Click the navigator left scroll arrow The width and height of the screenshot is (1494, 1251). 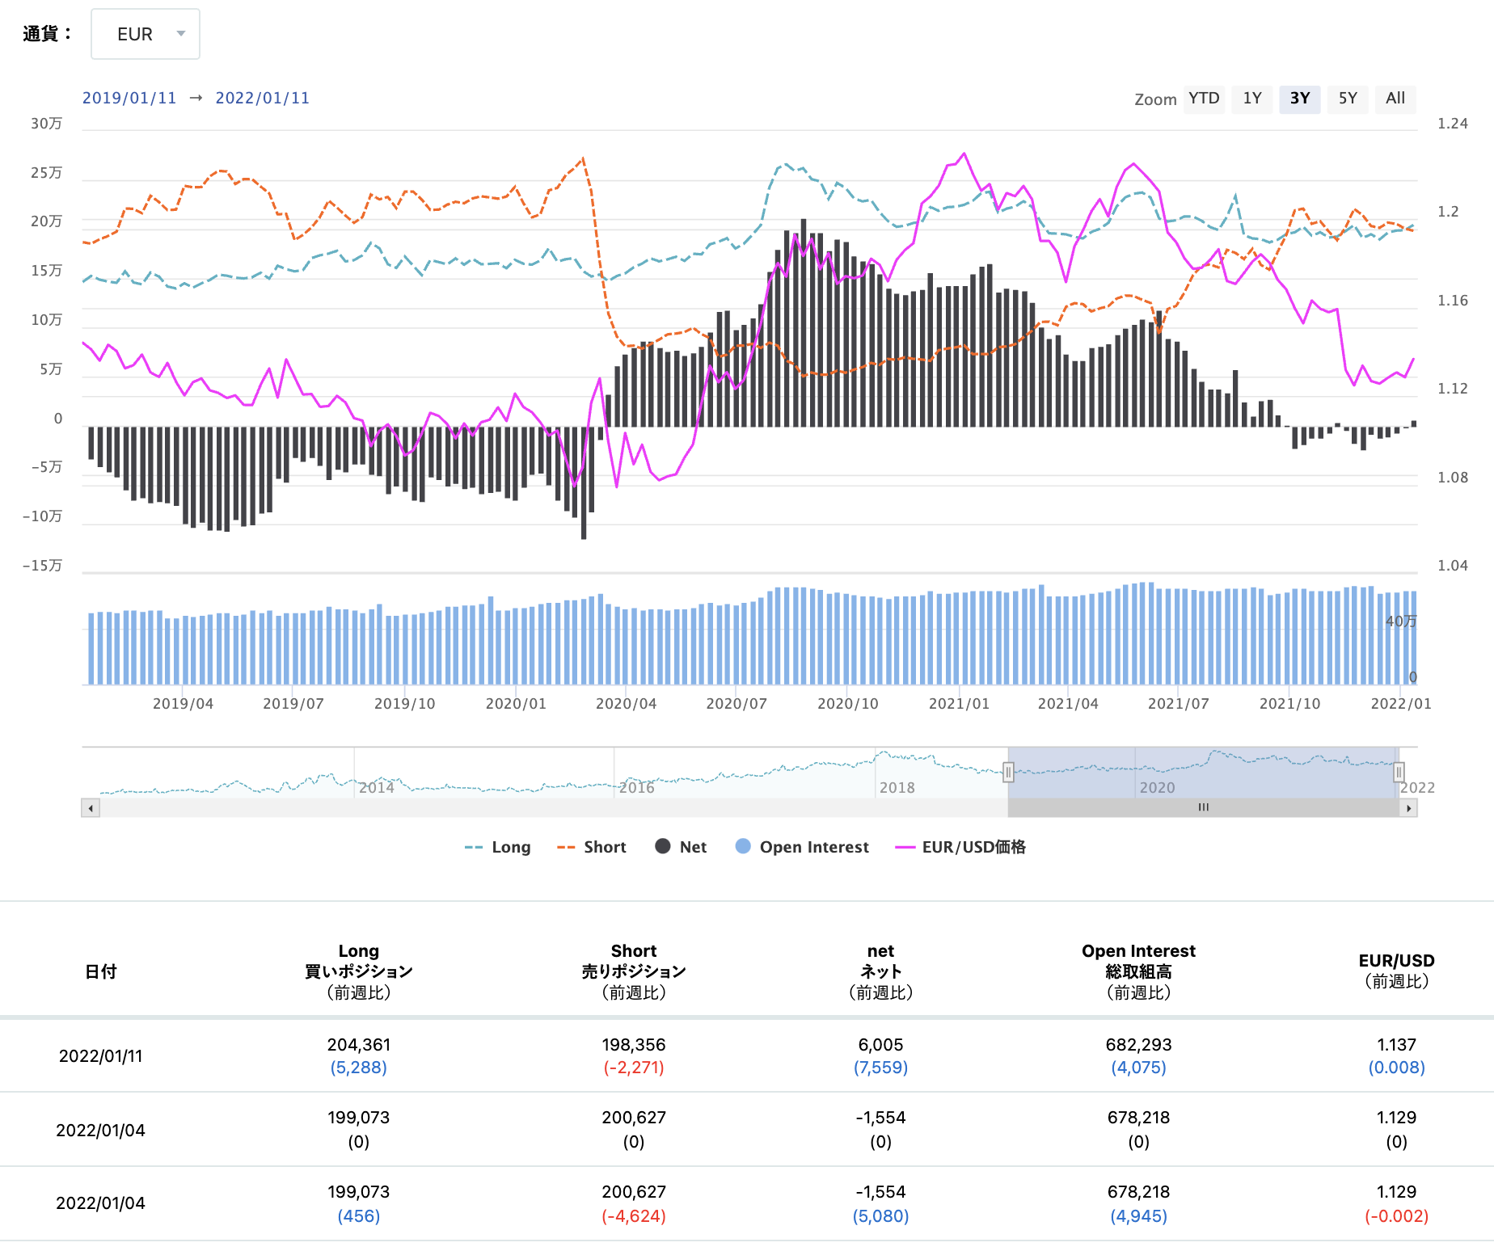91,808
